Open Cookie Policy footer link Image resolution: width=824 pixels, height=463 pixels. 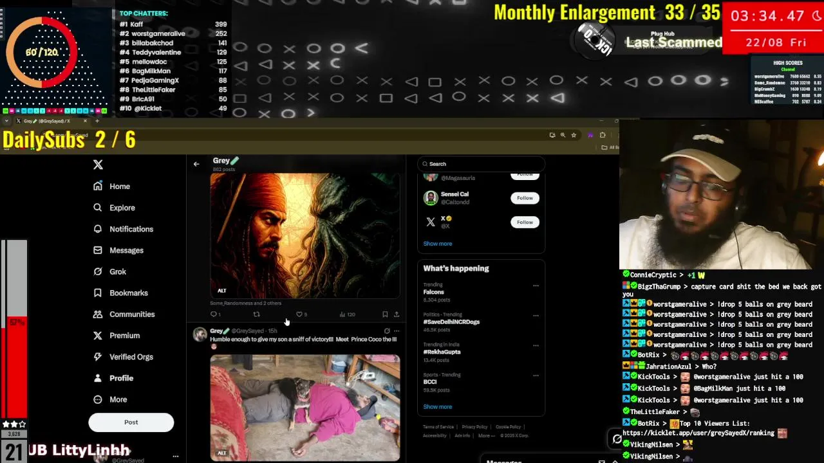pos(508,427)
